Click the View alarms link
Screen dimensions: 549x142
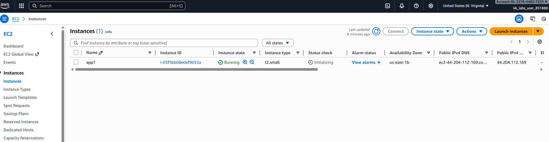(x=363, y=62)
